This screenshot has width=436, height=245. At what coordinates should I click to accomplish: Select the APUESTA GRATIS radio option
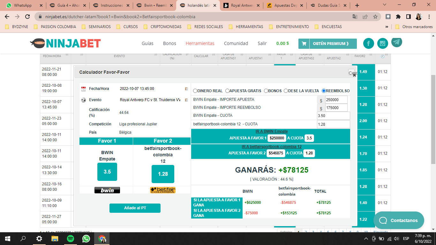pos(227,91)
